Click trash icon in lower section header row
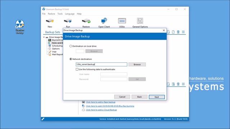The height and width of the screenshot is (129, 230). 178,84
